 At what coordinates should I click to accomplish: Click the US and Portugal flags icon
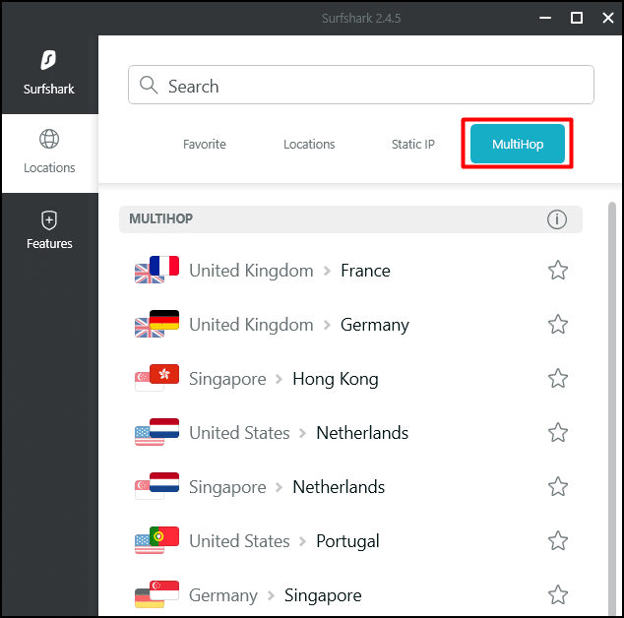(x=156, y=540)
